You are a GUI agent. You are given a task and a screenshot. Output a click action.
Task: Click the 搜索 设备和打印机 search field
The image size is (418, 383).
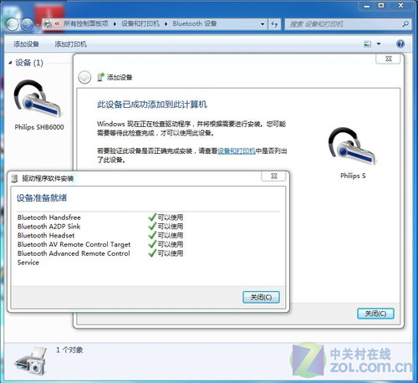click(344, 24)
